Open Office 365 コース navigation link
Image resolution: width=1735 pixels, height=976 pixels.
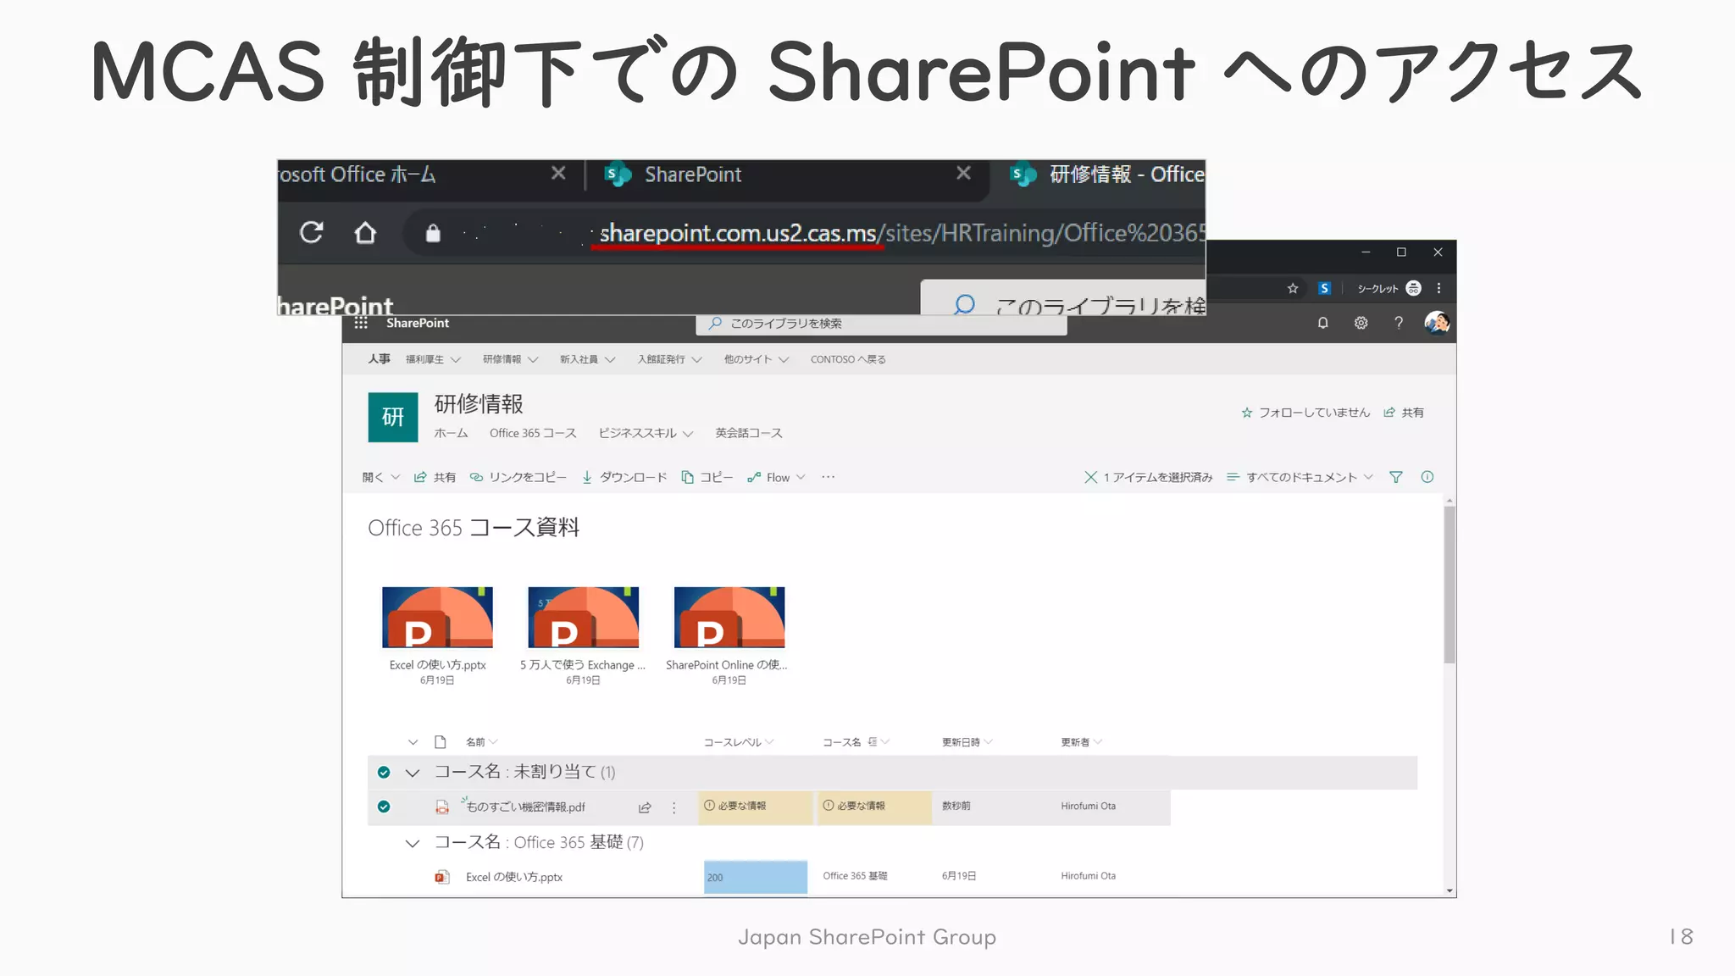(x=533, y=433)
